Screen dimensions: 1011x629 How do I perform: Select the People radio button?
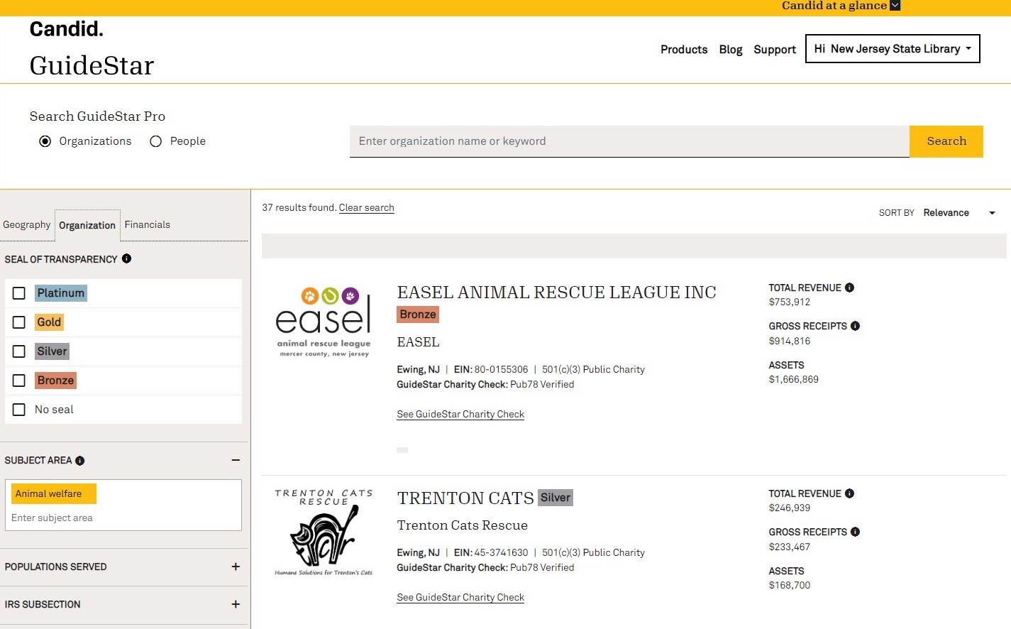click(156, 141)
